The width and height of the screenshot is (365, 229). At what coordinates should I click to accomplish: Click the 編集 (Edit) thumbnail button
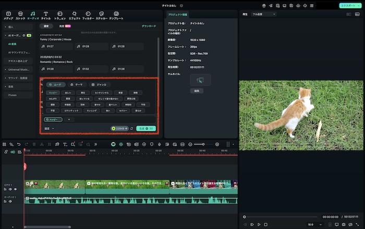click(x=197, y=90)
